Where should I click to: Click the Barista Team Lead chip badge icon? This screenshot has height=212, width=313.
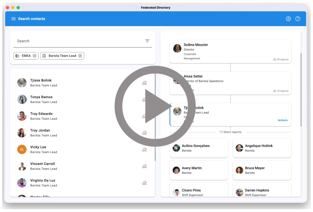pos(44,56)
